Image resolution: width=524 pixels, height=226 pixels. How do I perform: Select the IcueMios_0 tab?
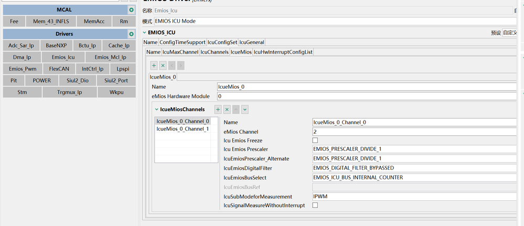[x=163, y=77]
